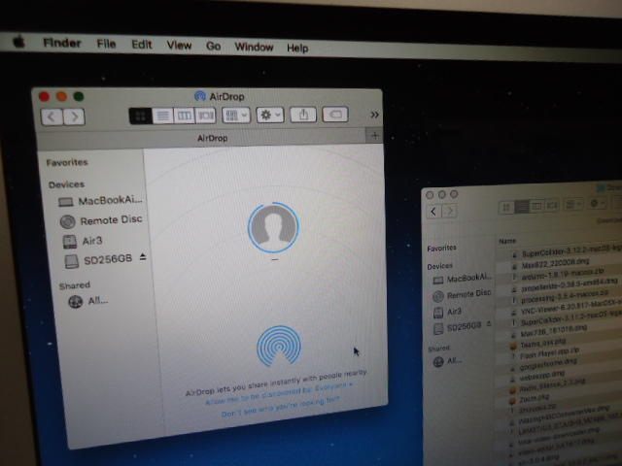Select SD256GB in second Finder window sidebar
This screenshot has height=466, width=622.
458,328
